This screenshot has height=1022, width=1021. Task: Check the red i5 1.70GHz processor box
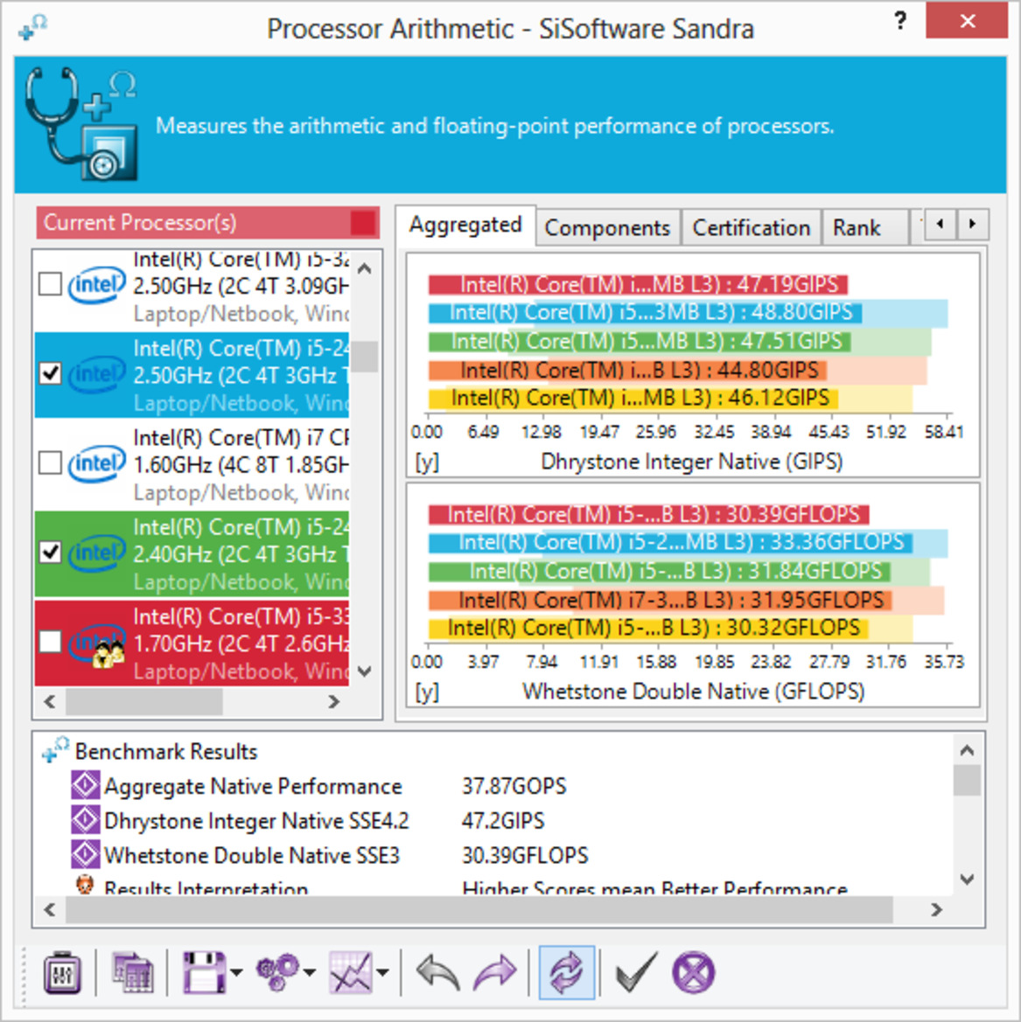click(50, 643)
